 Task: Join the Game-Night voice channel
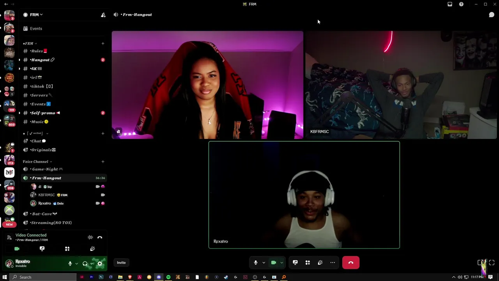pos(64,169)
